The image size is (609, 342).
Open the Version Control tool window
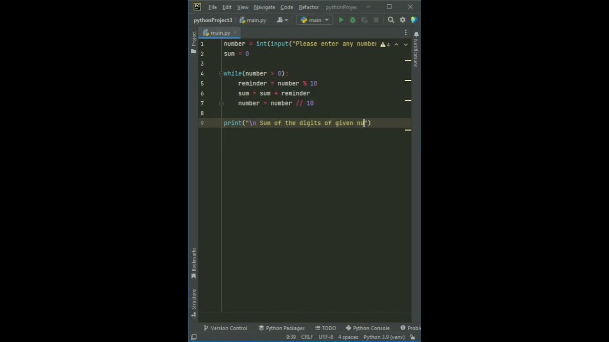225,328
